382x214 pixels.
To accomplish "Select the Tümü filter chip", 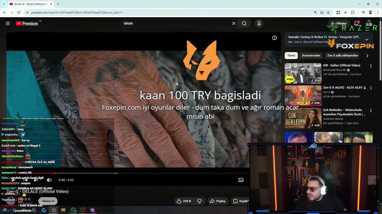I will [x=291, y=56].
